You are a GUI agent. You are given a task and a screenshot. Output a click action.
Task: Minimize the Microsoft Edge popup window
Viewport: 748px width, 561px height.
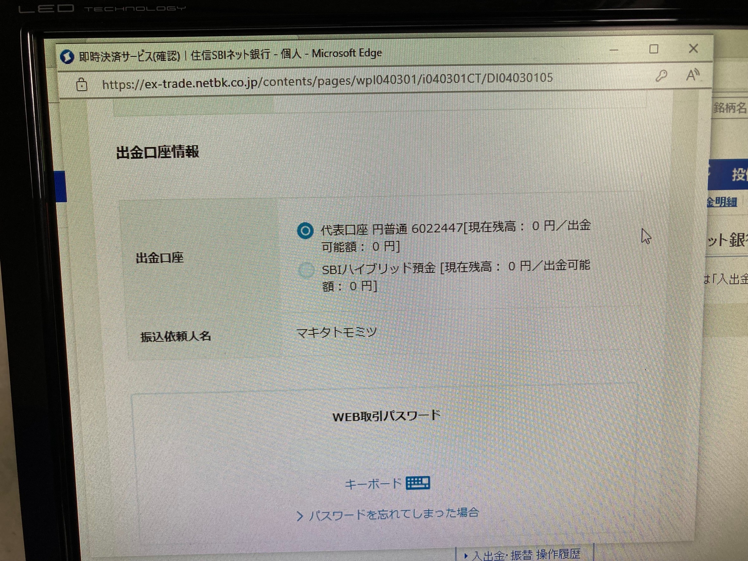614,50
